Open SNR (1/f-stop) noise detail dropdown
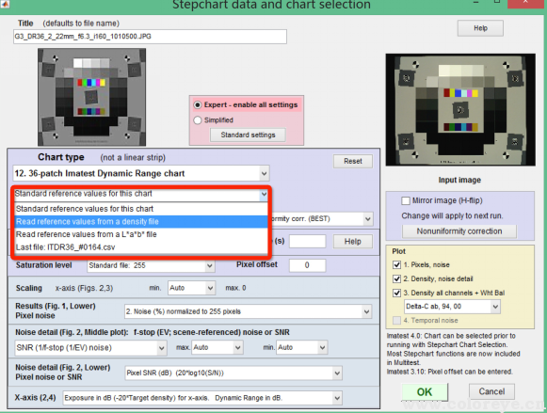Screen dimensions: 547x413 (x=90, y=347)
